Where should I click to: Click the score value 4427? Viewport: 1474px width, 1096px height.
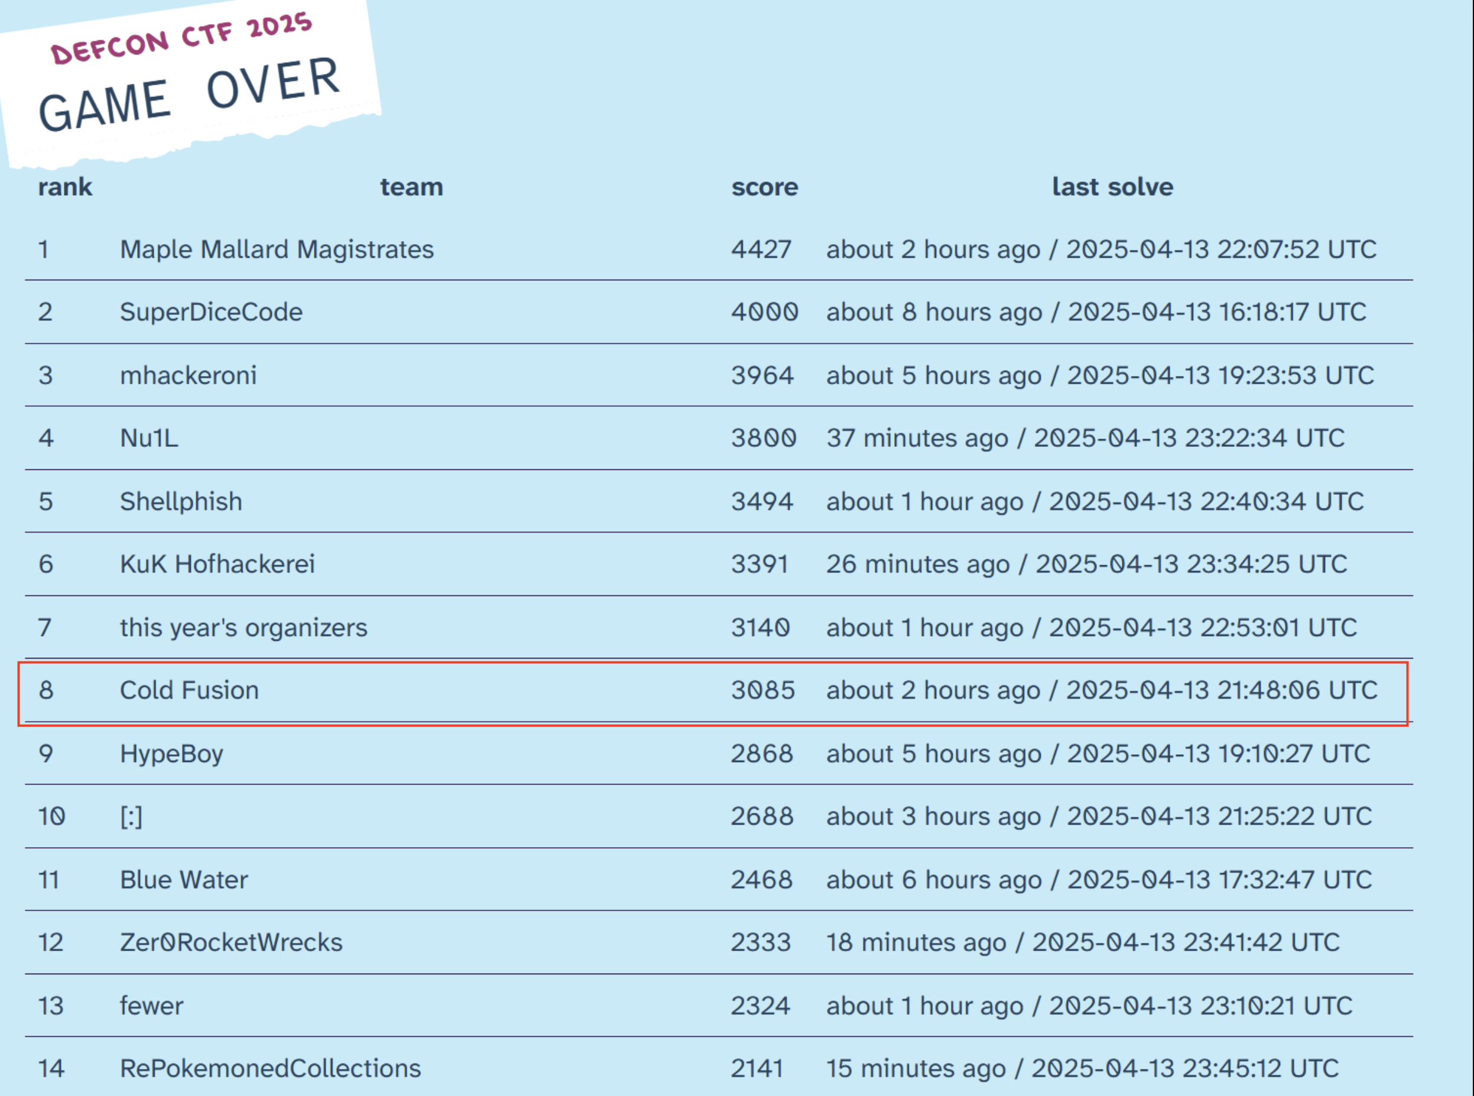tap(762, 249)
